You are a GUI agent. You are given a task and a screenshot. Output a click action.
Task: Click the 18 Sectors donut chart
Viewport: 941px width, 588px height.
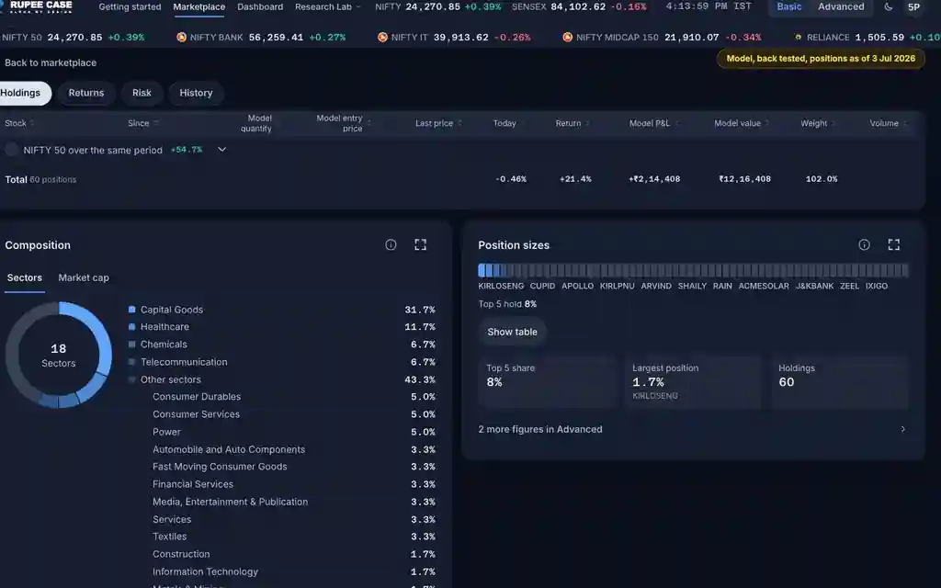[59, 356]
